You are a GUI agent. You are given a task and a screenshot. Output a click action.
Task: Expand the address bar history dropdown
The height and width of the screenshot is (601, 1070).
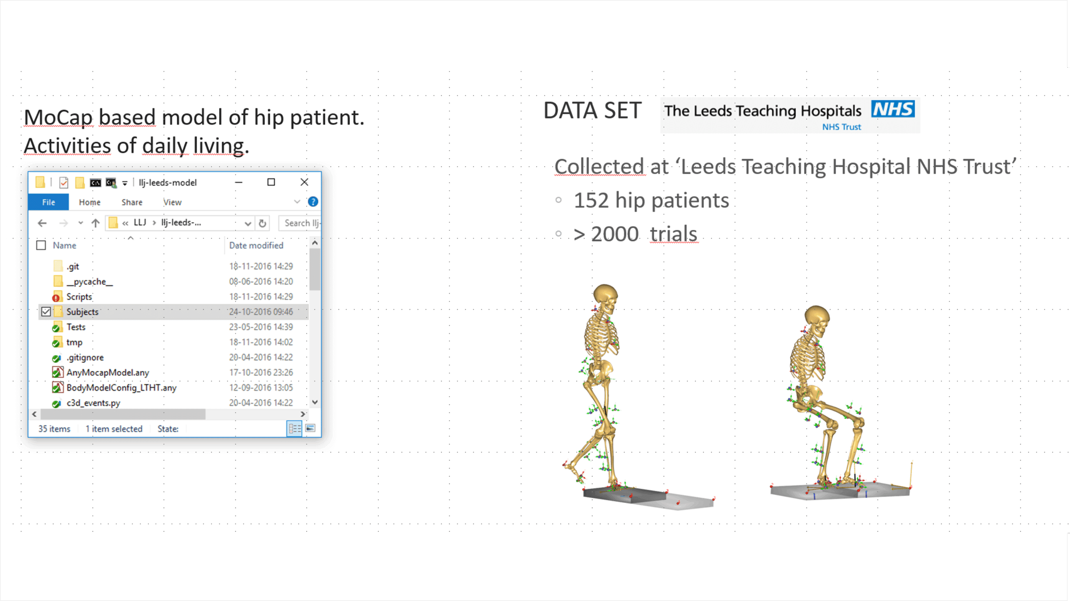248,223
